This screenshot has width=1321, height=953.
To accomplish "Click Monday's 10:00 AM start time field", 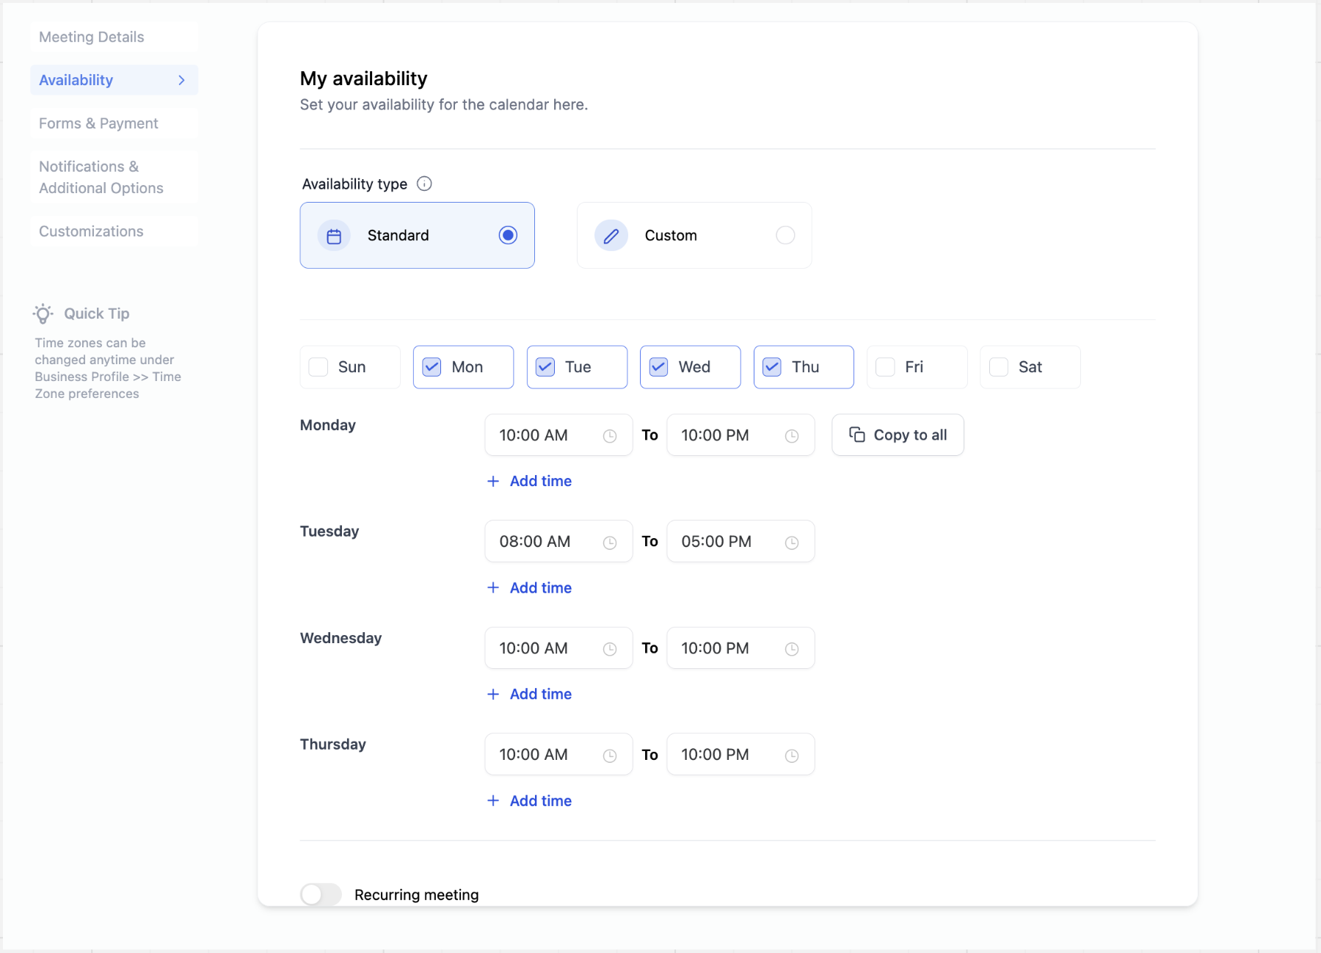I will [558, 435].
